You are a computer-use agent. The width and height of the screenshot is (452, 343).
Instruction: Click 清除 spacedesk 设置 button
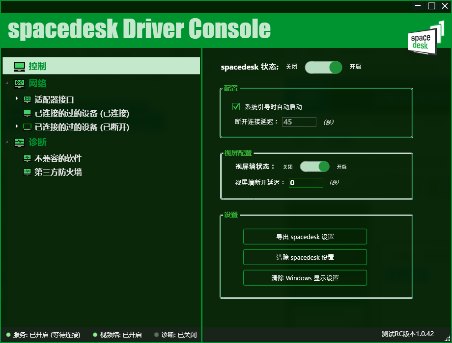coord(305,257)
